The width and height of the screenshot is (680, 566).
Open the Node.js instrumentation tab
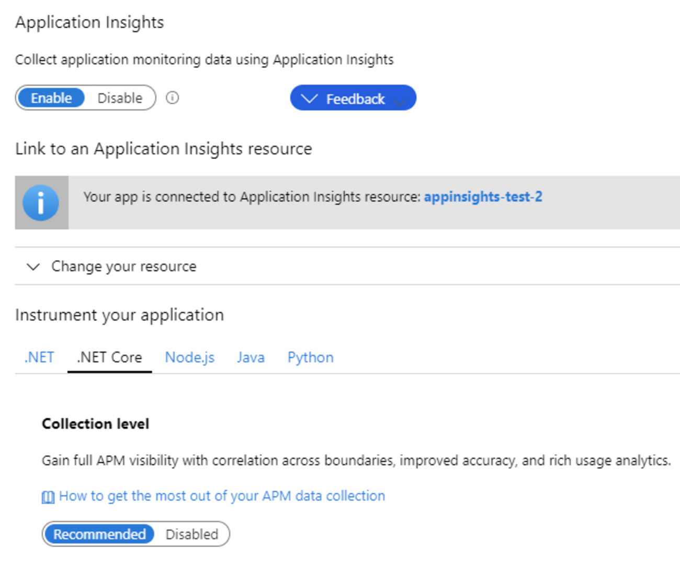click(189, 357)
